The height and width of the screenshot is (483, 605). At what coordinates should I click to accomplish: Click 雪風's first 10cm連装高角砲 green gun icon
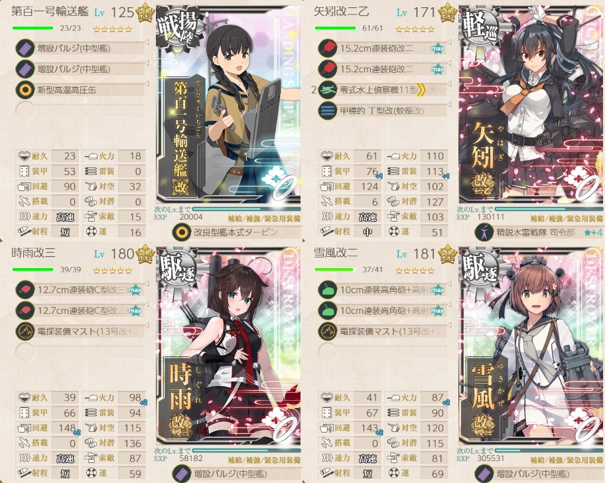(x=328, y=290)
